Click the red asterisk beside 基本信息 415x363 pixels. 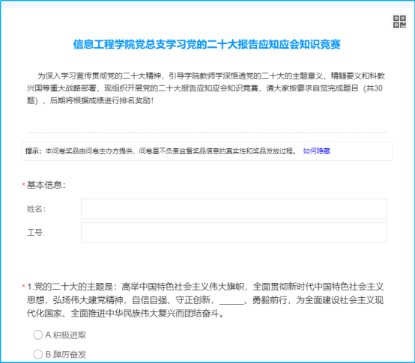pyautogui.click(x=23, y=184)
